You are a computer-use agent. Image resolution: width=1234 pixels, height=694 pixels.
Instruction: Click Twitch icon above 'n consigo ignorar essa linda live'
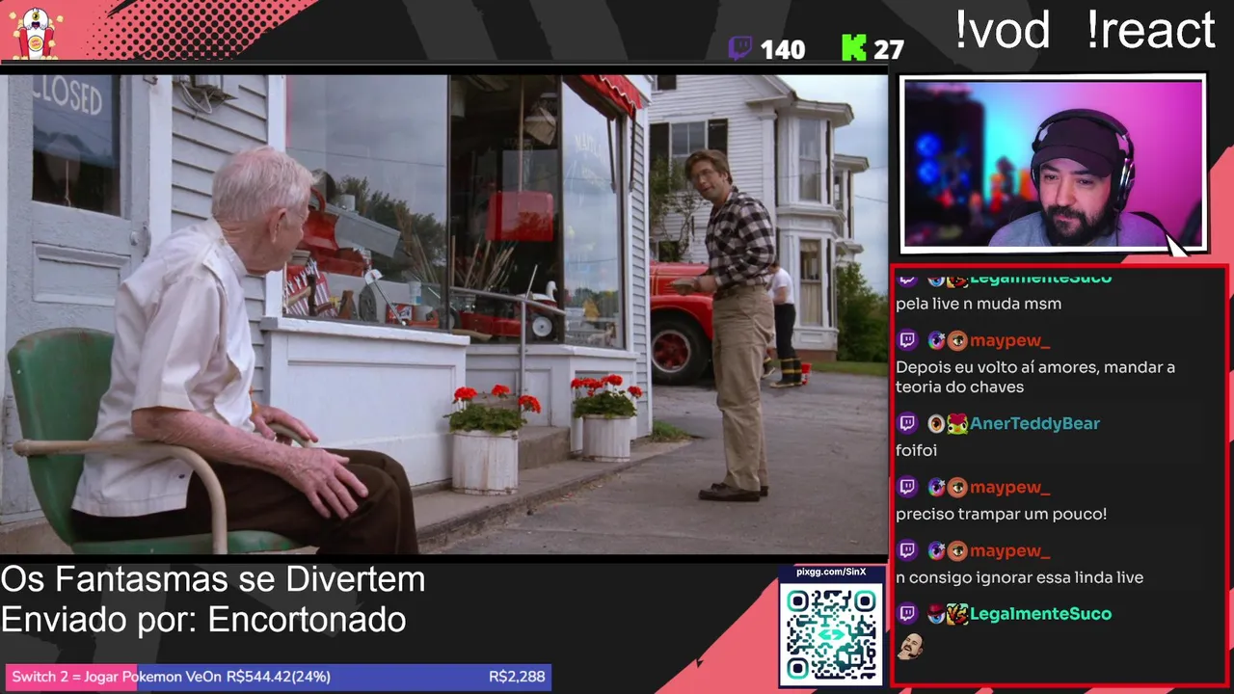pyautogui.click(x=907, y=550)
